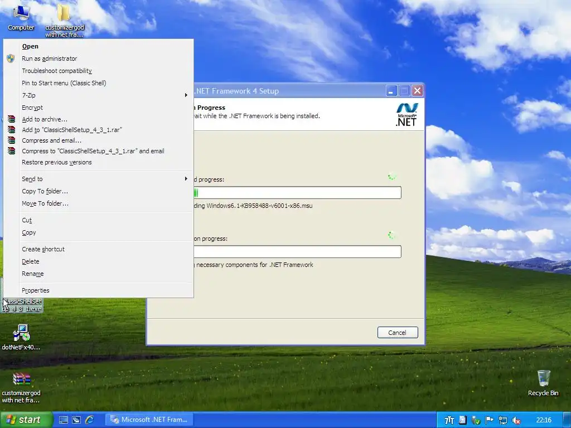571x428 pixels.
Task: Open Properties from the context menu
Action: [98, 290]
